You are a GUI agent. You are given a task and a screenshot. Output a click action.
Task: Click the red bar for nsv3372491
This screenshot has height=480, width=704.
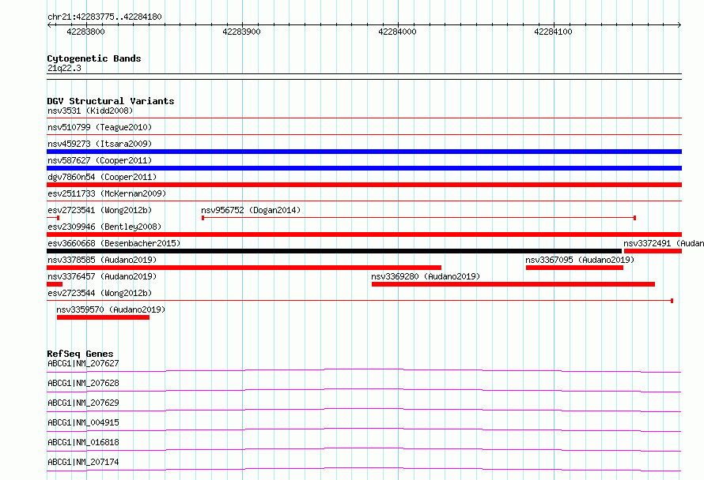653,251
